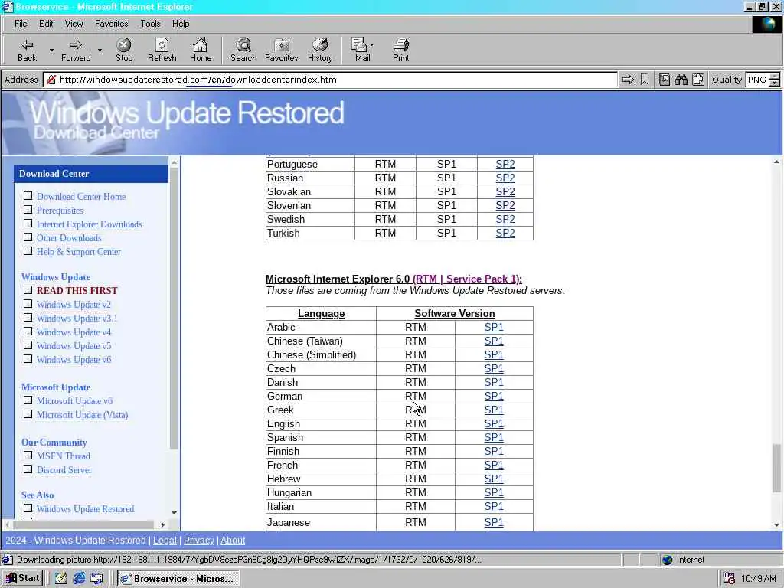
Task: Open READ THIS FIRST link
Action: tap(77, 290)
